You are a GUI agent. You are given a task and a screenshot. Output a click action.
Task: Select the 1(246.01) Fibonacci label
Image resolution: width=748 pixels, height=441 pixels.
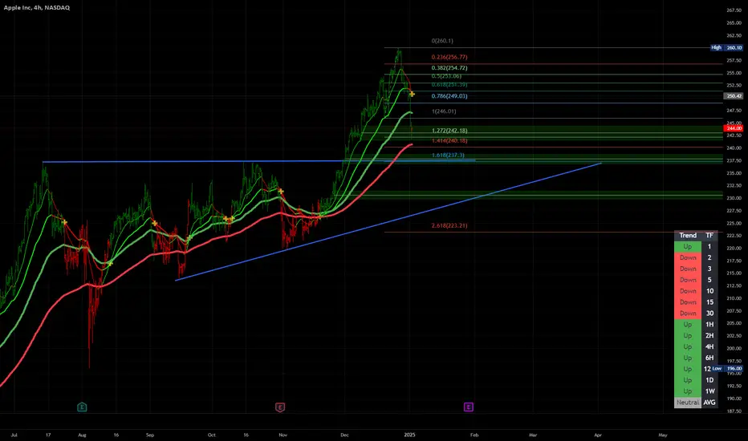coord(444,111)
